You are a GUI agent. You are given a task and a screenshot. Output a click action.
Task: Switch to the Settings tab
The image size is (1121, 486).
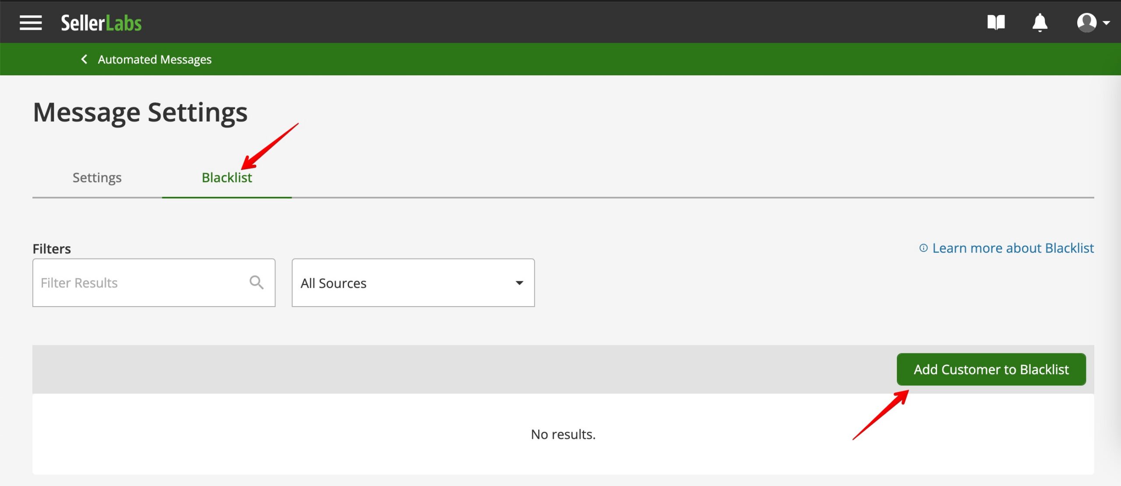[x=97, y=178]
